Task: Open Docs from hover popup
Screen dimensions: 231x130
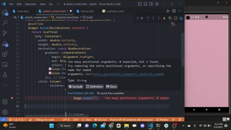Action: click(x=112, y=87)
